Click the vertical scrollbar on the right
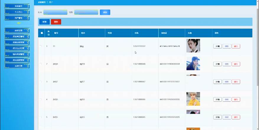 [258, 47]
